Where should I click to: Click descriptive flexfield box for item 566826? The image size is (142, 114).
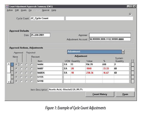(133, 73)
